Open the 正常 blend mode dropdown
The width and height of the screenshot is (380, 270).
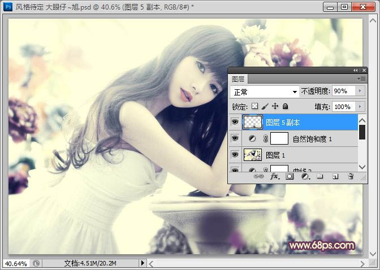265,92
